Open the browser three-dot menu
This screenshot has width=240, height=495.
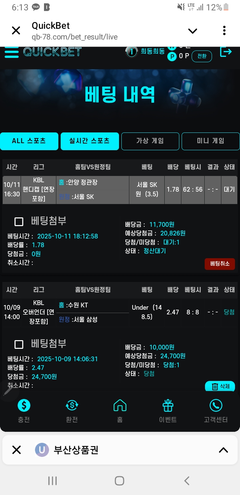click(224, 31)
